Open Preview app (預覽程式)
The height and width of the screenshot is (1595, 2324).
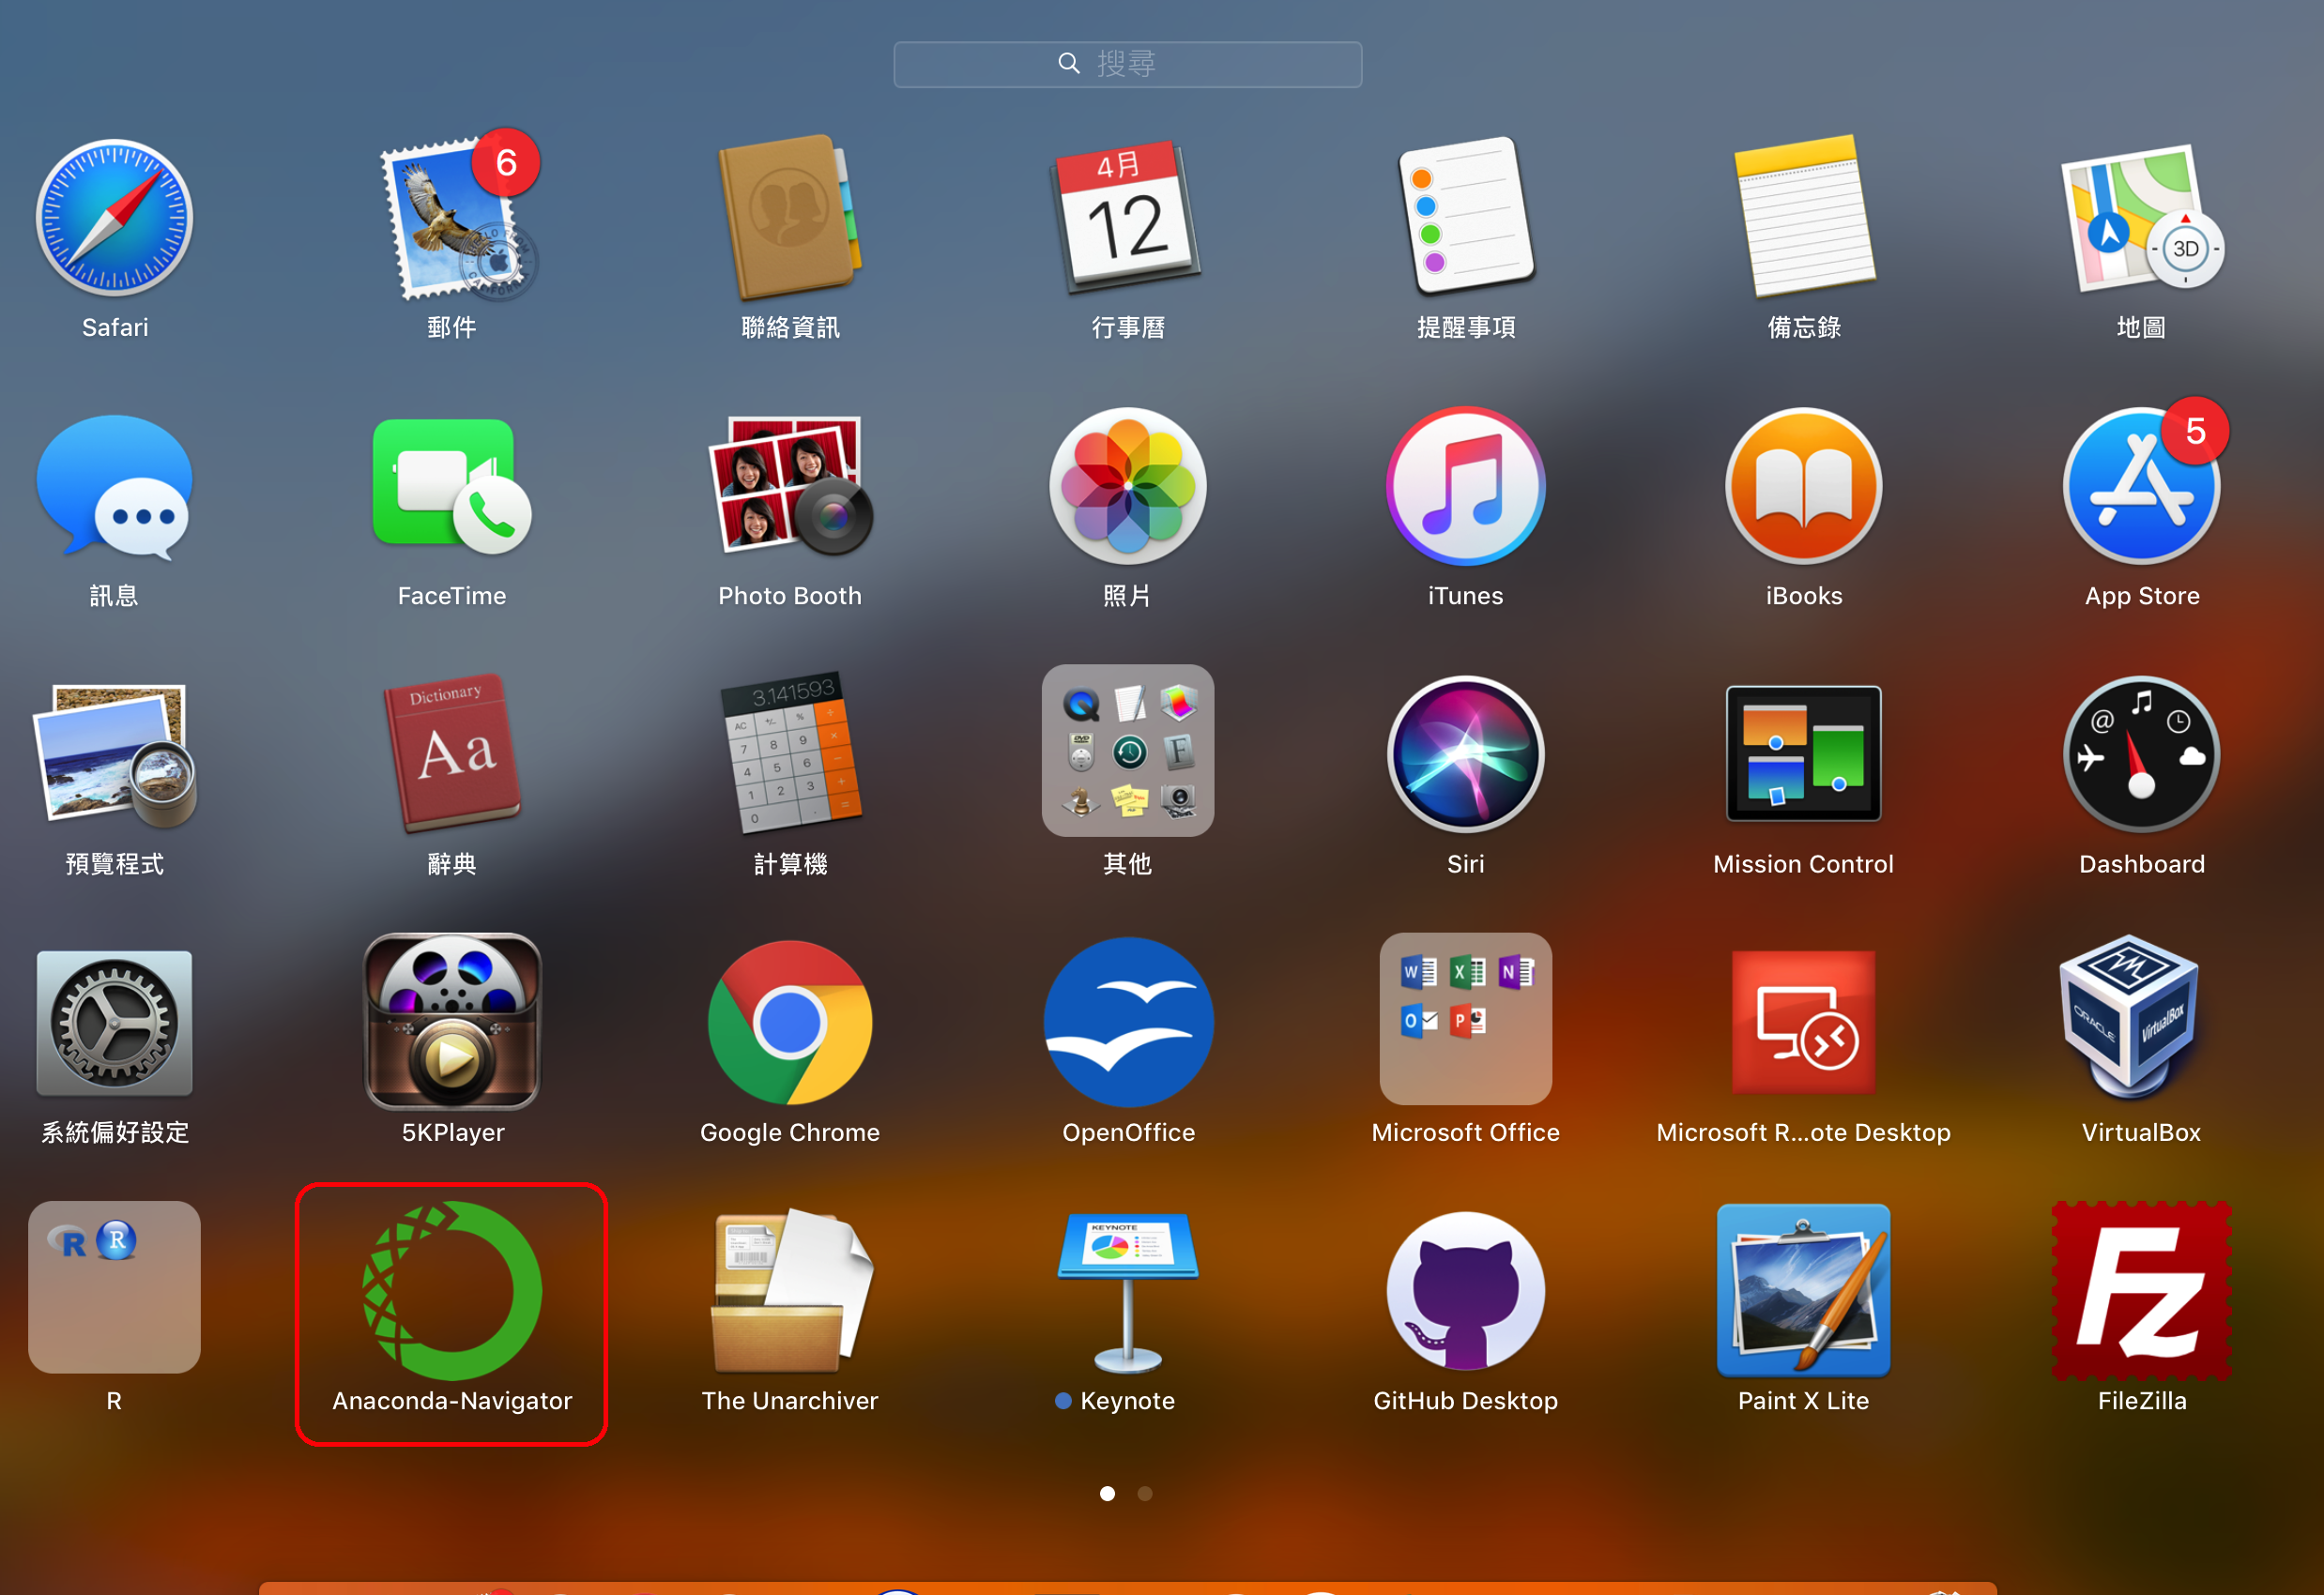(x=114, y=755)
